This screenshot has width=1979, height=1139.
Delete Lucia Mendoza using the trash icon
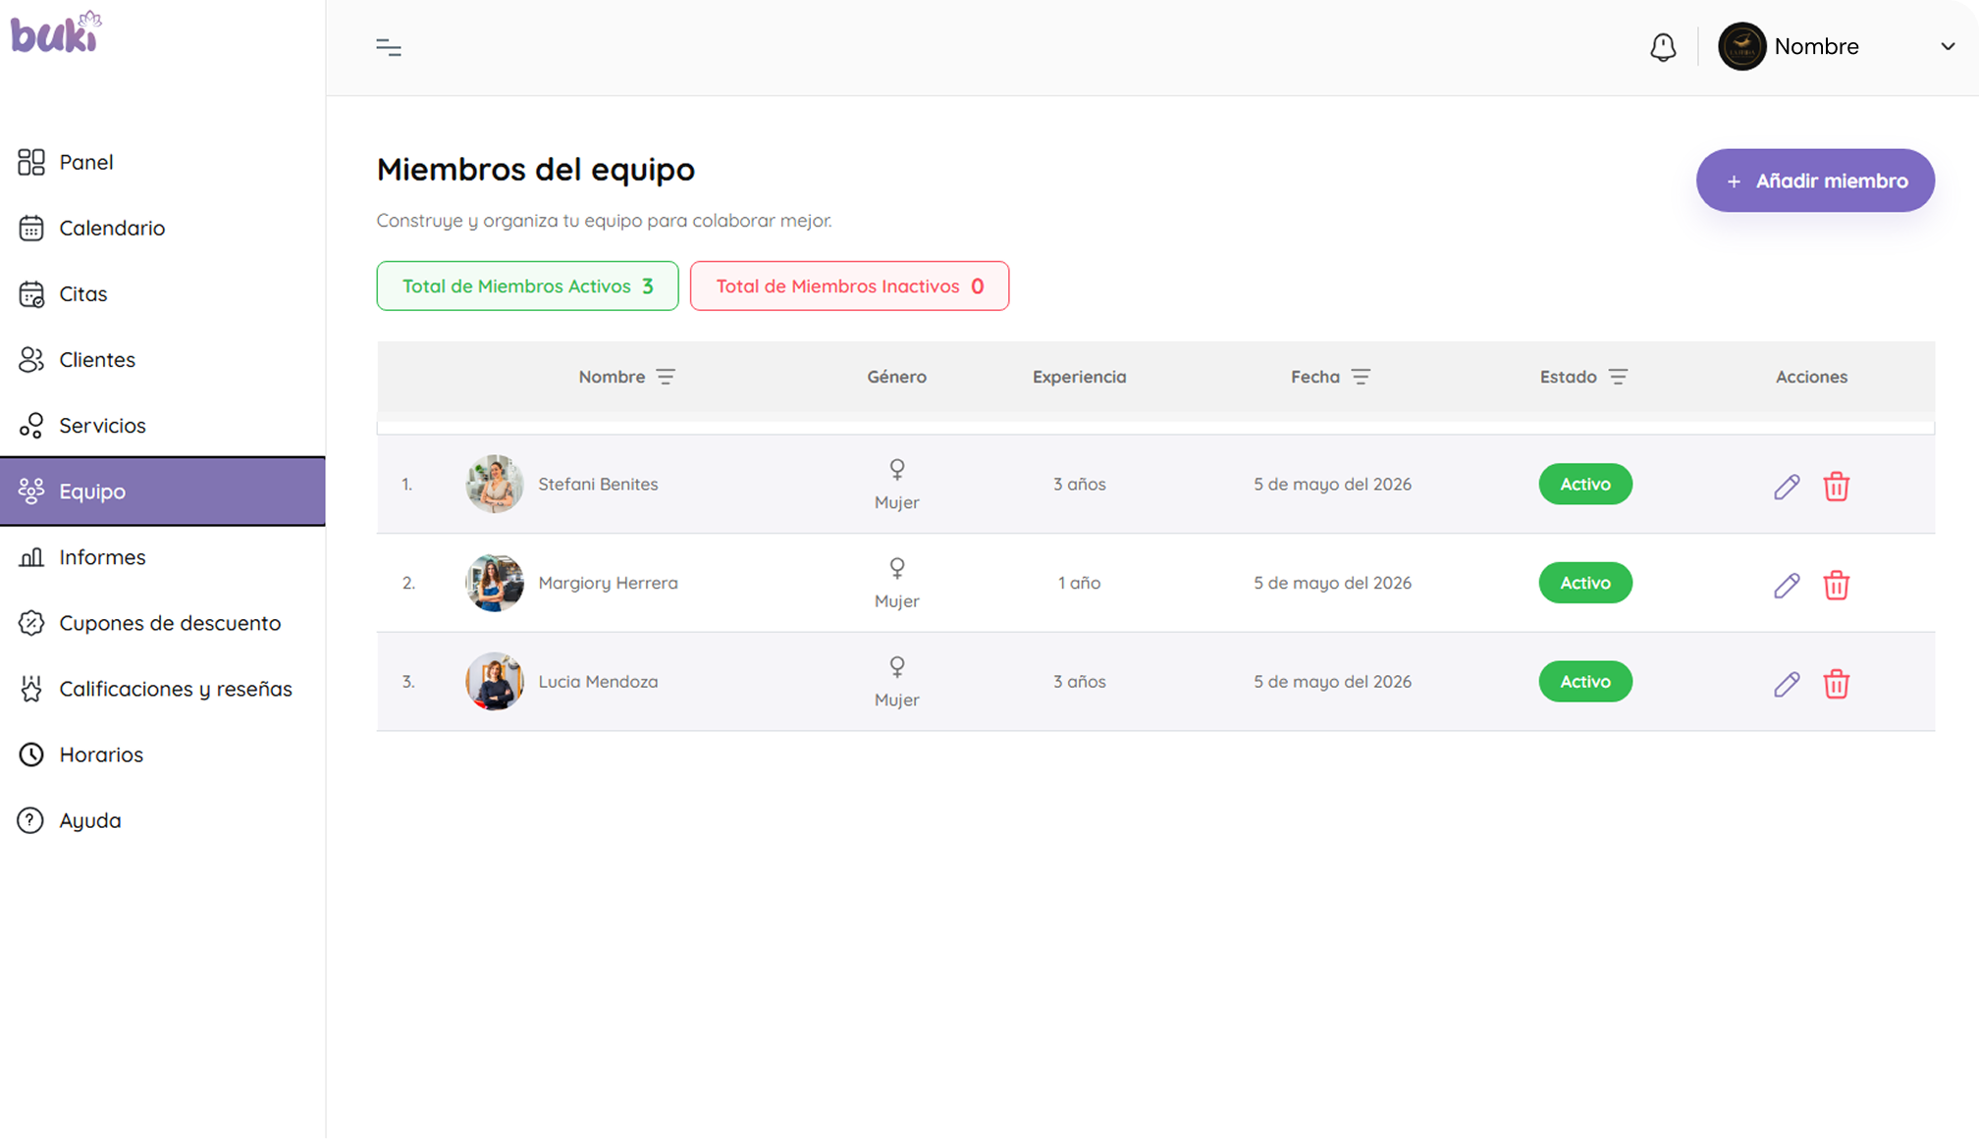pos(1836,684)
